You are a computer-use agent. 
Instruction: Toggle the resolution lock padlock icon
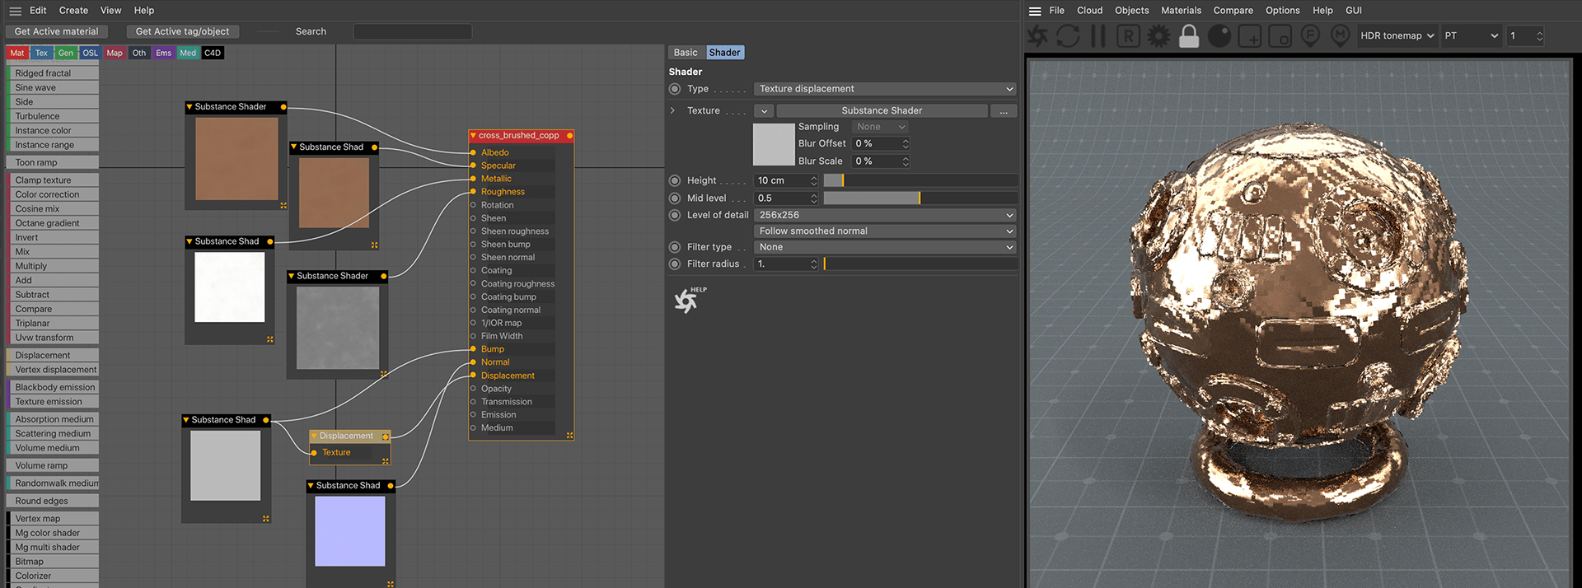1189,36
